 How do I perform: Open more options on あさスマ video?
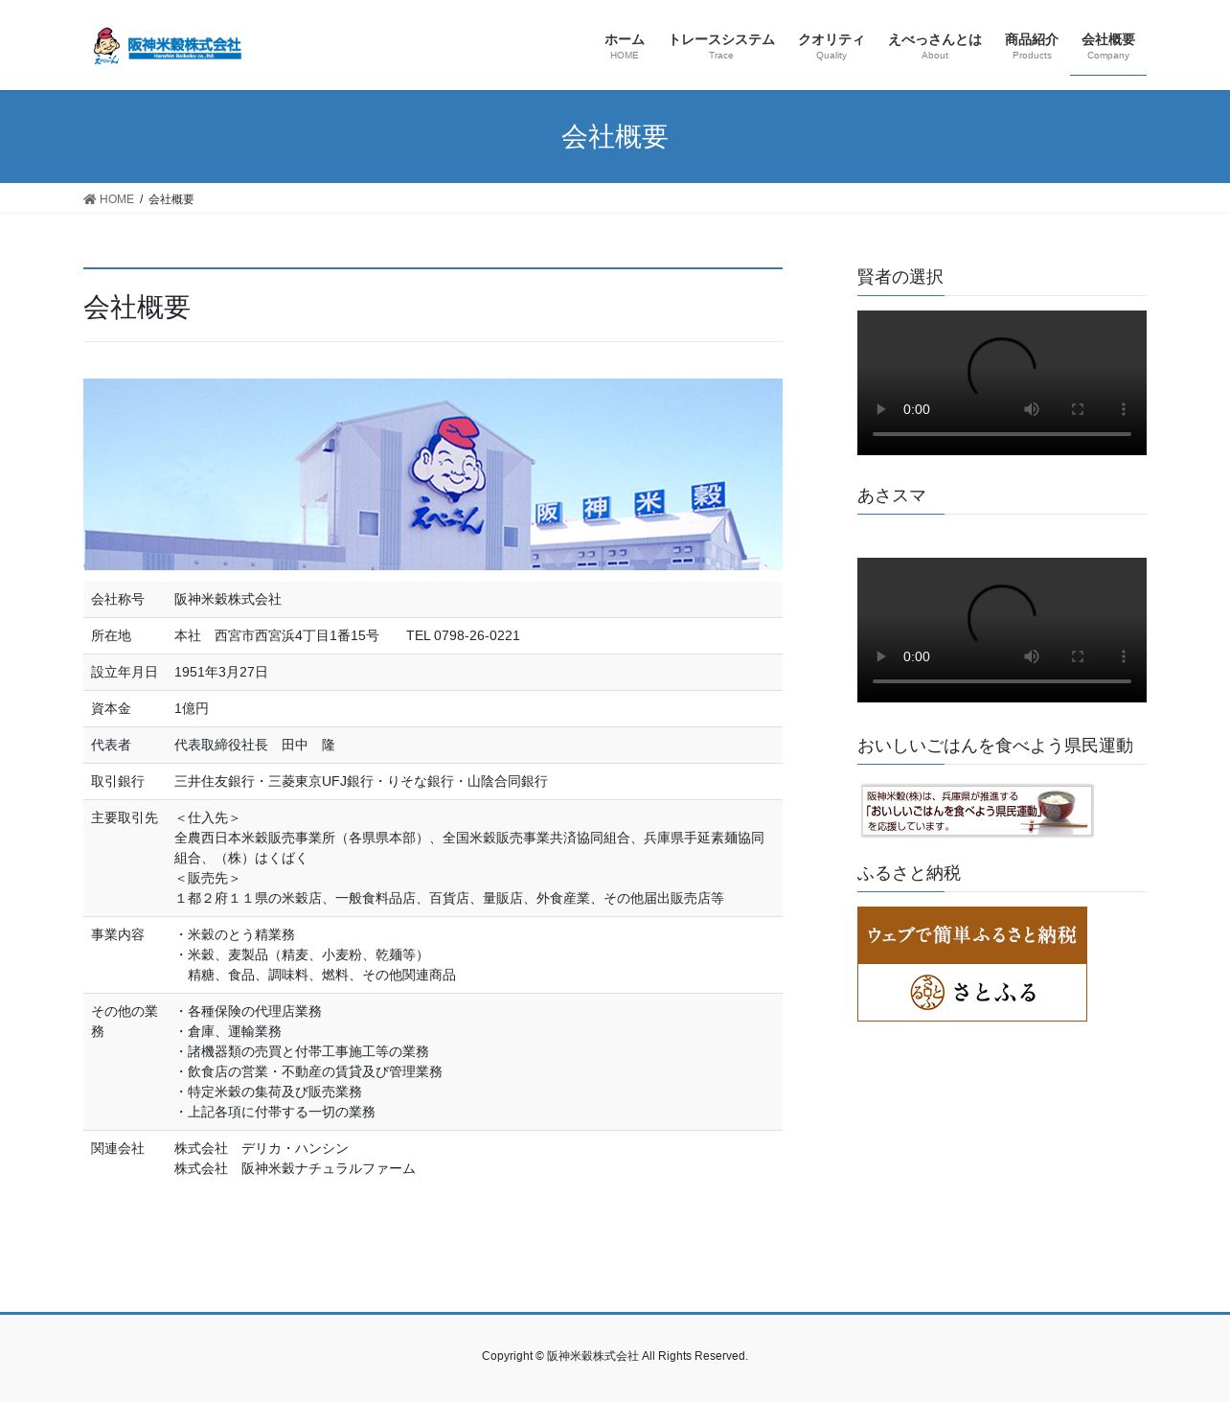(x=1124, y=656)
